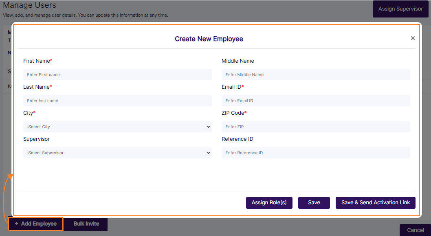Close the Create New Employee dialog

[413, 38]
